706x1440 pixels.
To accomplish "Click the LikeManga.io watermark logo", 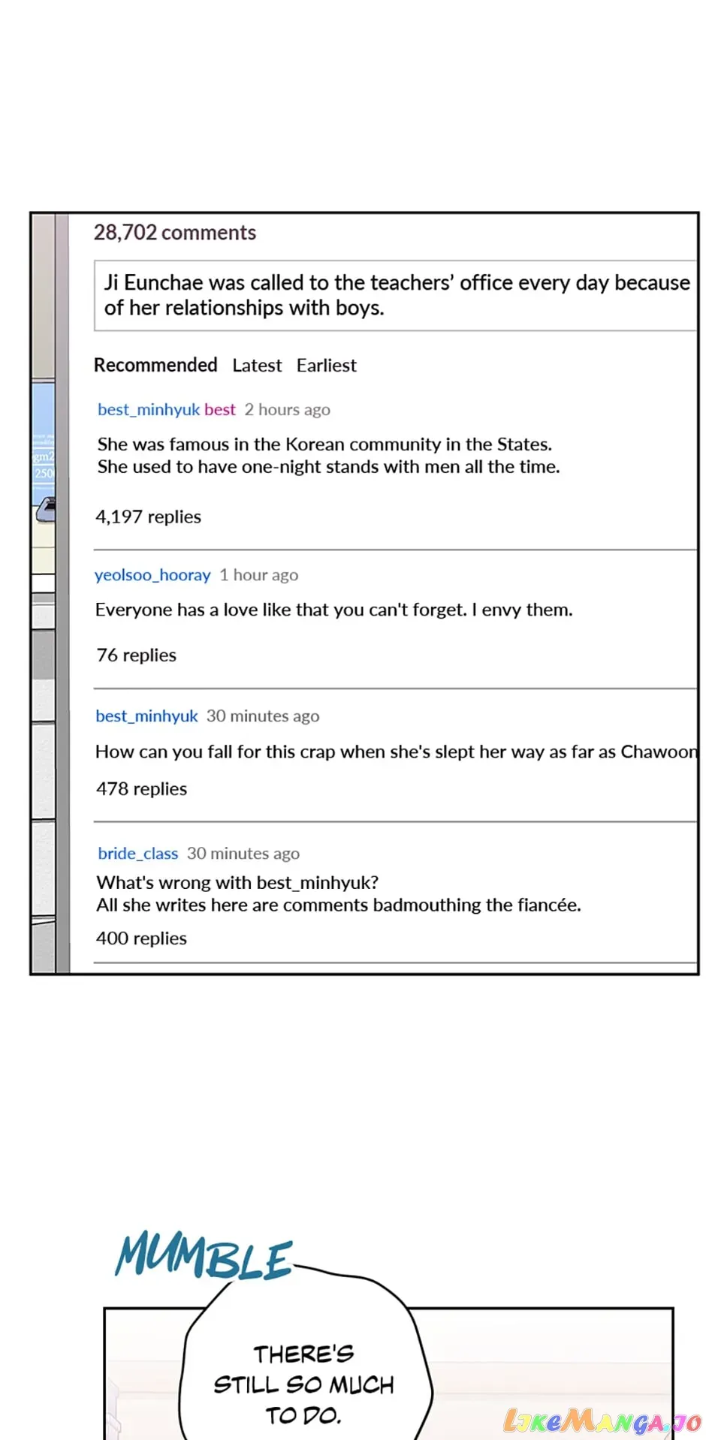I will coord(602,1420).
